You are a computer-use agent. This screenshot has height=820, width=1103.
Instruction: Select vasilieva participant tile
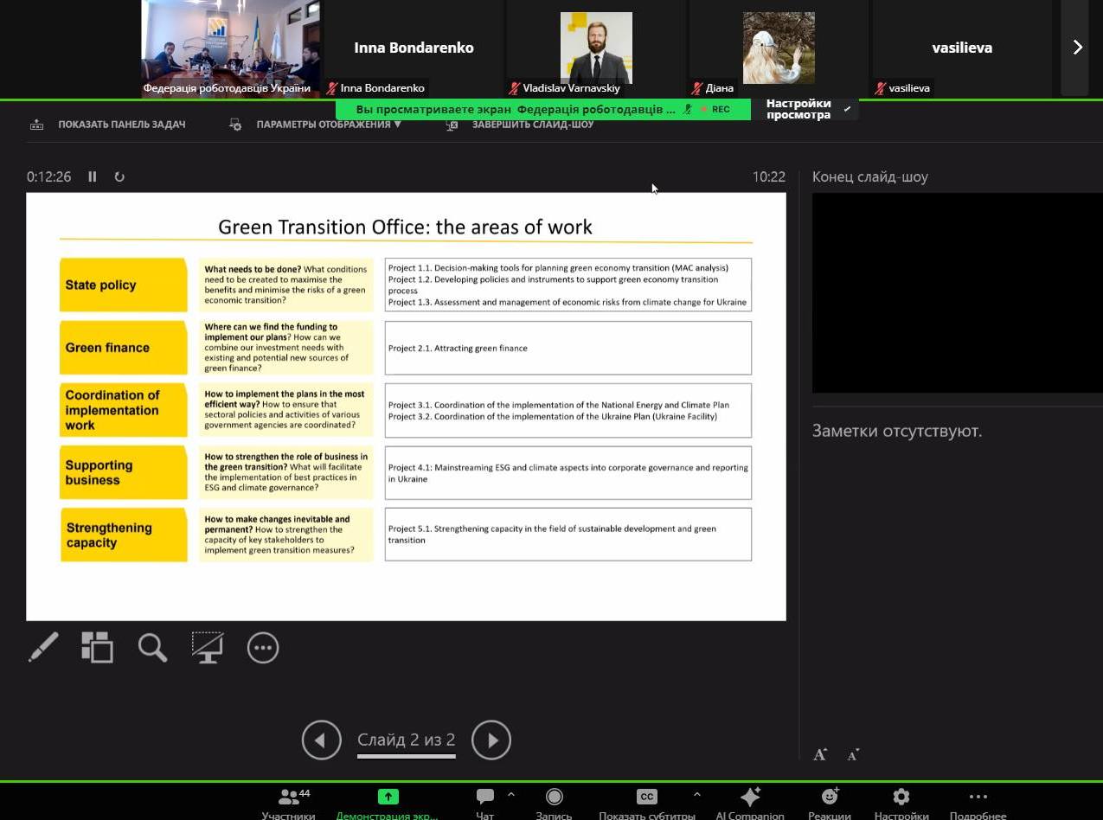(x=962, y=48)
